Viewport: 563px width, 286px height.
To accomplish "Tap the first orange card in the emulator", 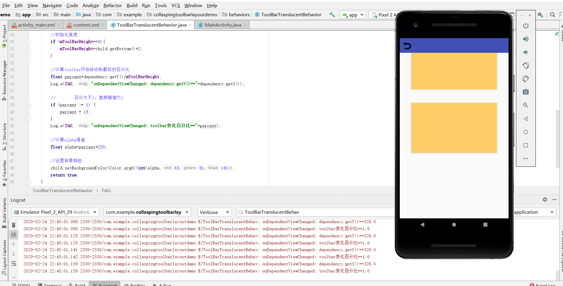I will click(x=454, y=71).
